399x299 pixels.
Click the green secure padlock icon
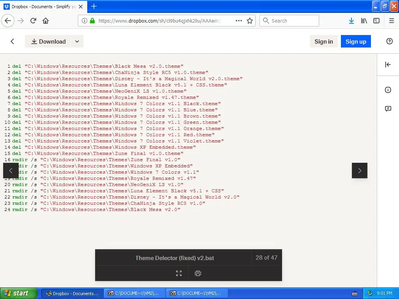(92, 21)
